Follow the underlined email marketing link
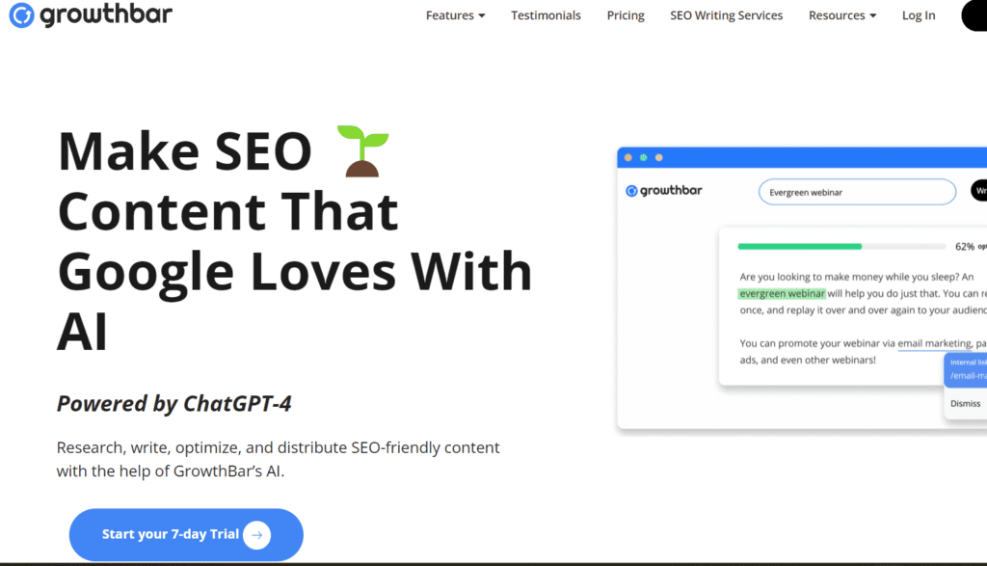The height and width of the screenshot is (566, 987). click(x=934, y=343)
